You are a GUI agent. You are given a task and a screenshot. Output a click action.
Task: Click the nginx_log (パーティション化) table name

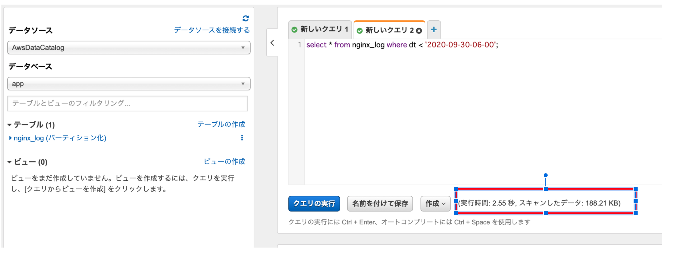point(60,138)
